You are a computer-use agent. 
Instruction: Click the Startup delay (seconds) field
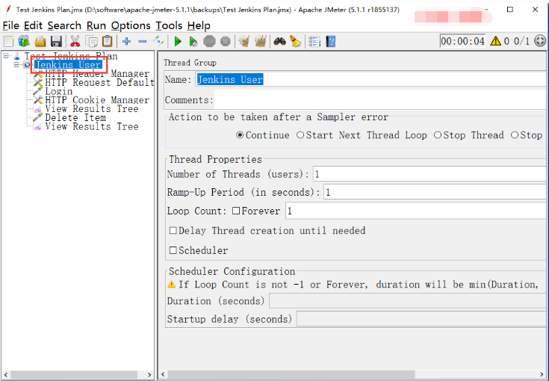[x=421, y=319]
